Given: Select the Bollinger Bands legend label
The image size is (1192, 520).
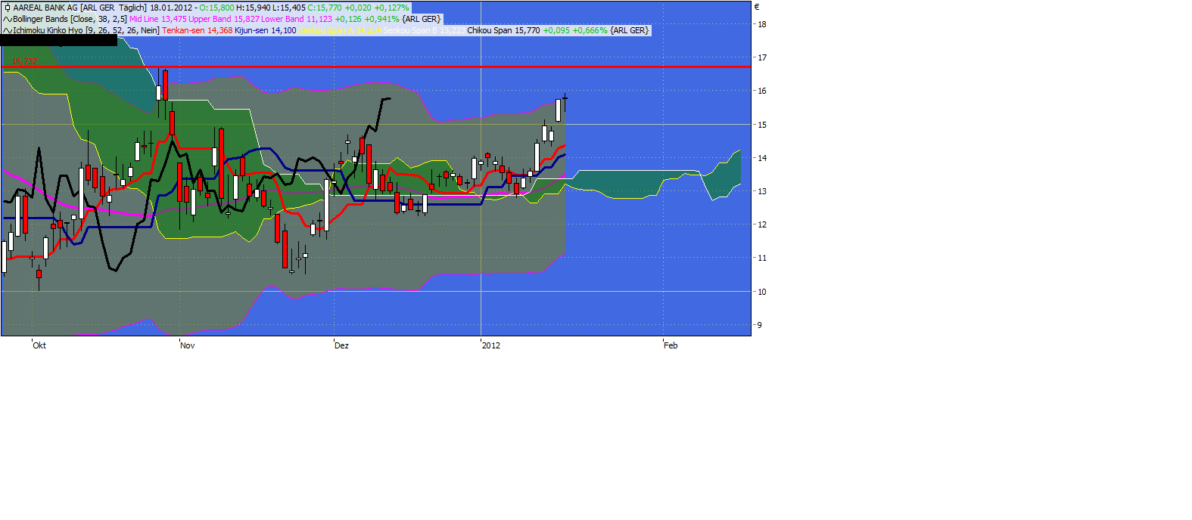Looking at the screenshot, I should pyautogui.click(x=70, y=19).
